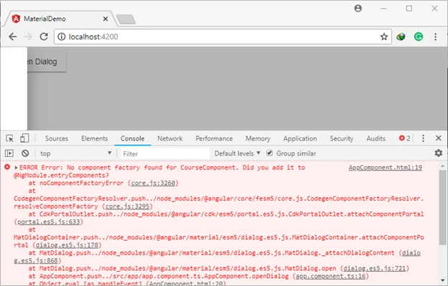Viewport: 448px width, 286px height.
Task: Switch to the Elements tab
Action: point(95,138)
